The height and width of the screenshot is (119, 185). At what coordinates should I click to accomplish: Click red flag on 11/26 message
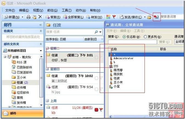pos(101,110)
